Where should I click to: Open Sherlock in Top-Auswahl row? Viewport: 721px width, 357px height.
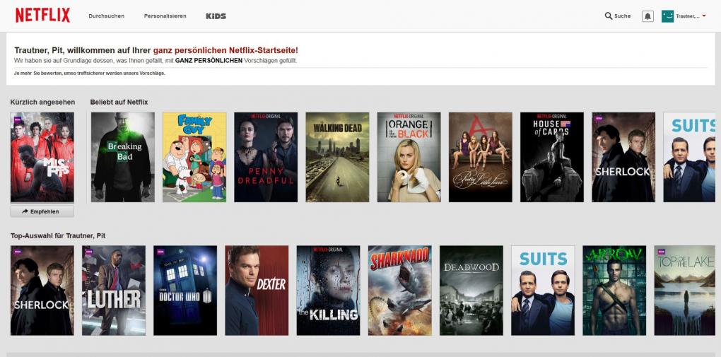42,291
